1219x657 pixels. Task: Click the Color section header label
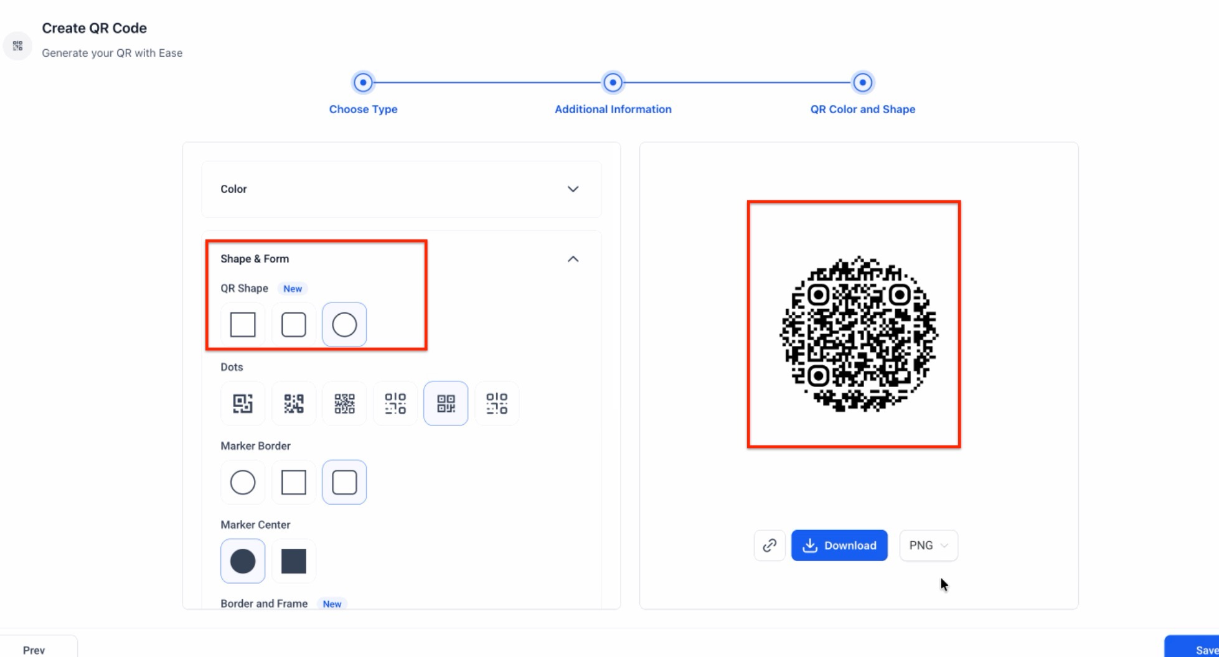tap(233, 189)
